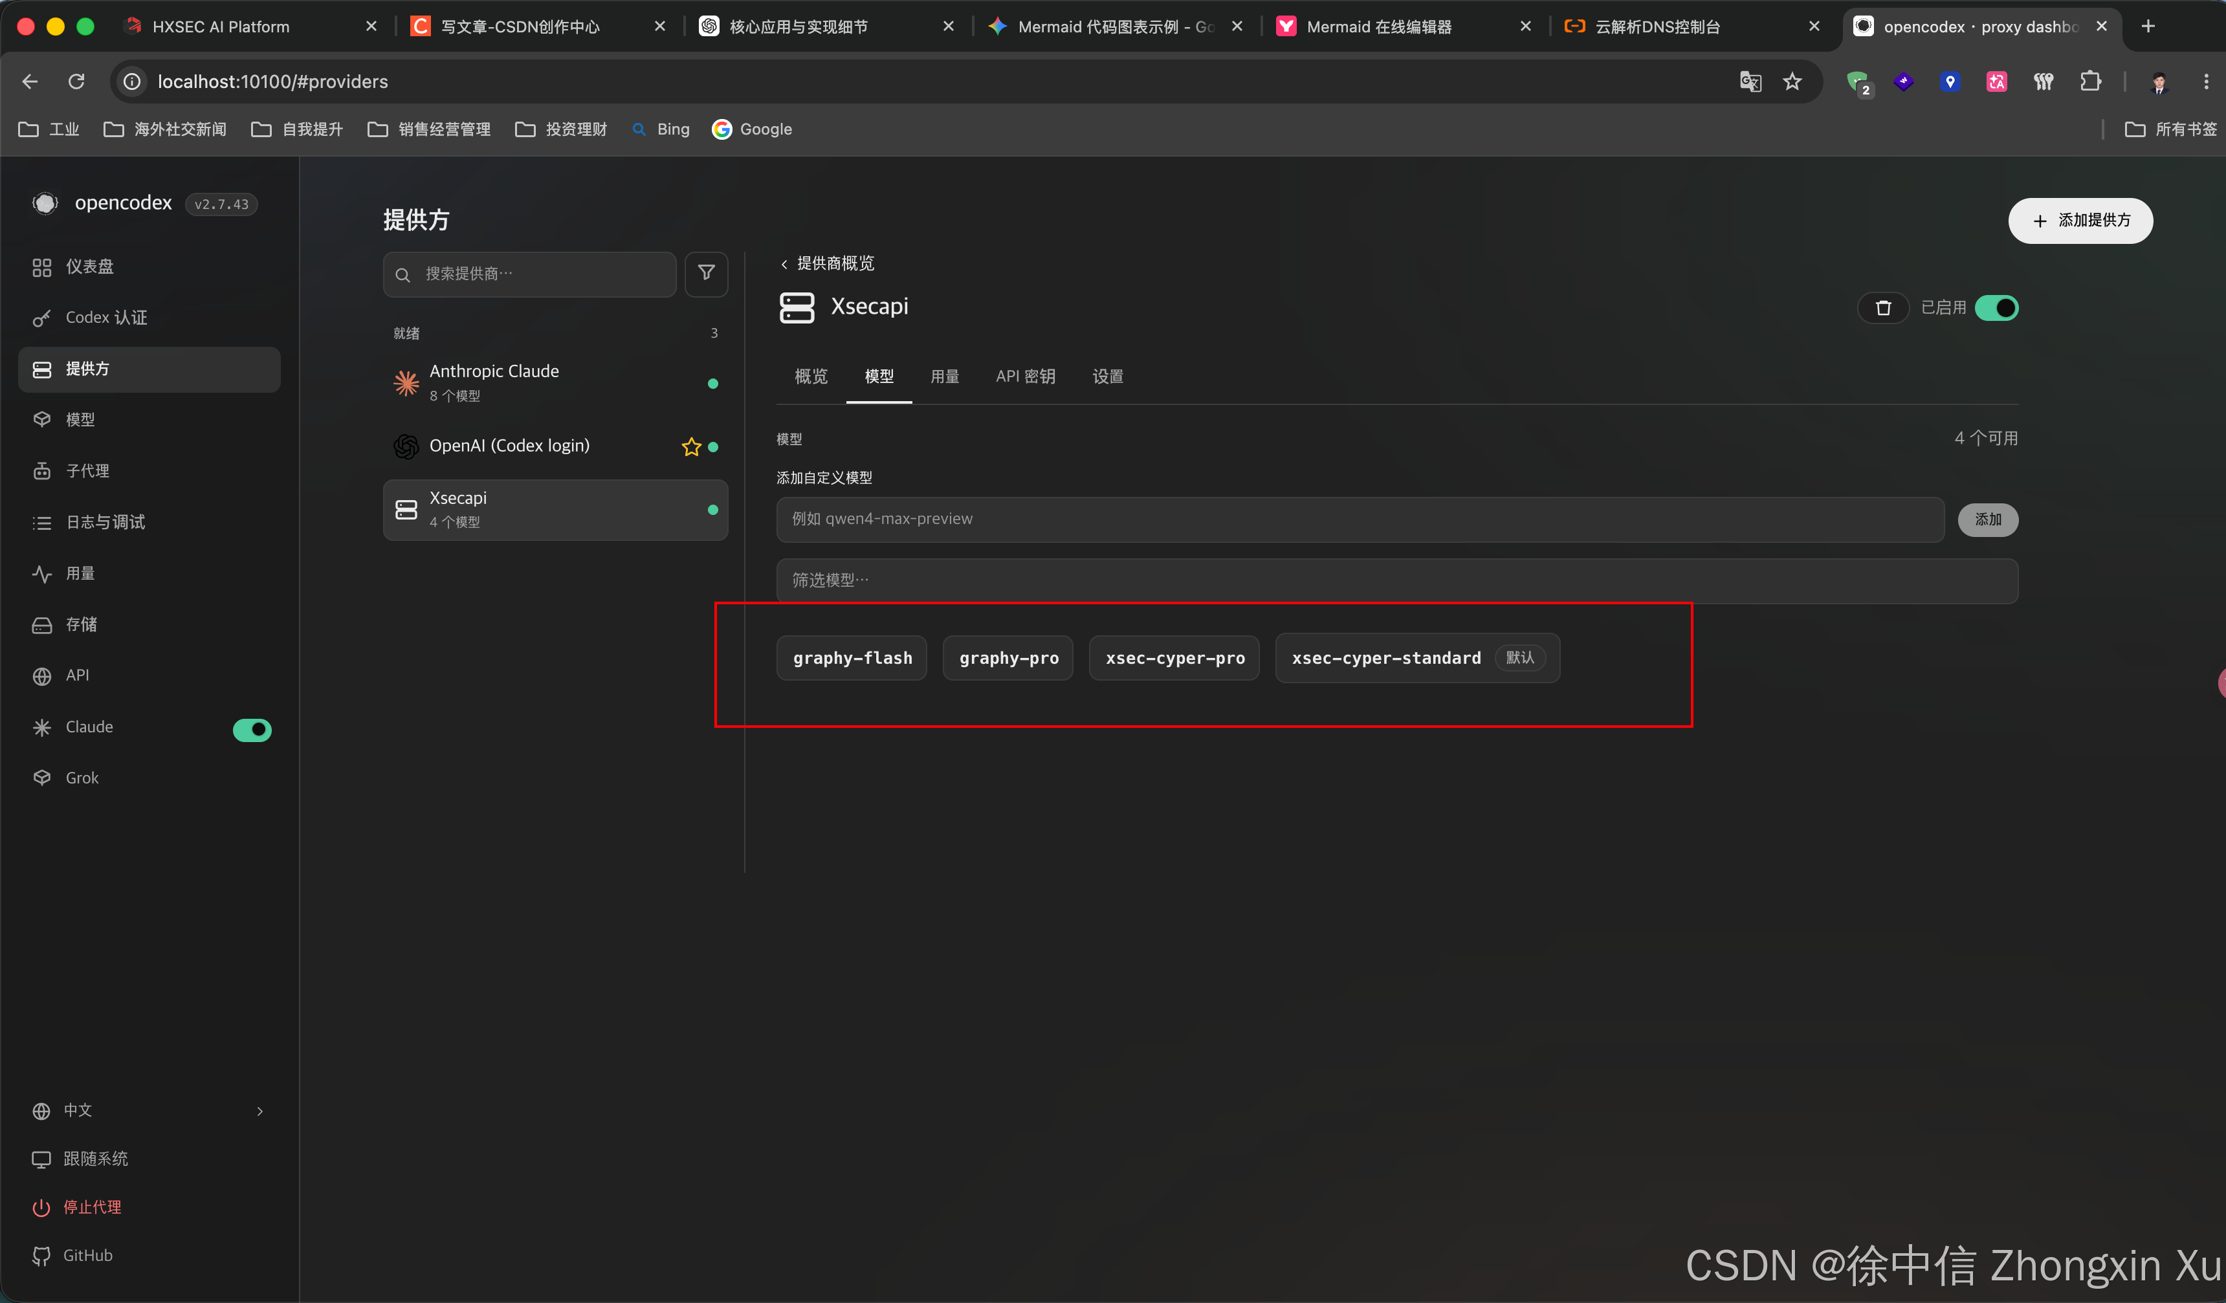The image size is (2226, 1303).
Task: Toggle the Claude switch in the sidebar
Action: click(x=252, y=728)
